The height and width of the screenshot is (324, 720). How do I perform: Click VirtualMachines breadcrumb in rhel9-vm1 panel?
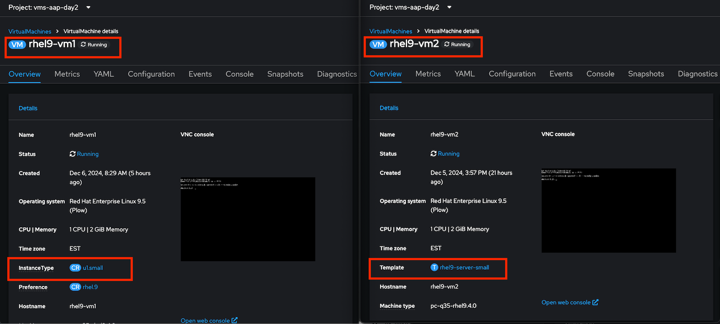click(x=30, y=31)
